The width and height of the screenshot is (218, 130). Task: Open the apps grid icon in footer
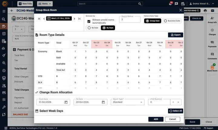[x=6, y=128]
